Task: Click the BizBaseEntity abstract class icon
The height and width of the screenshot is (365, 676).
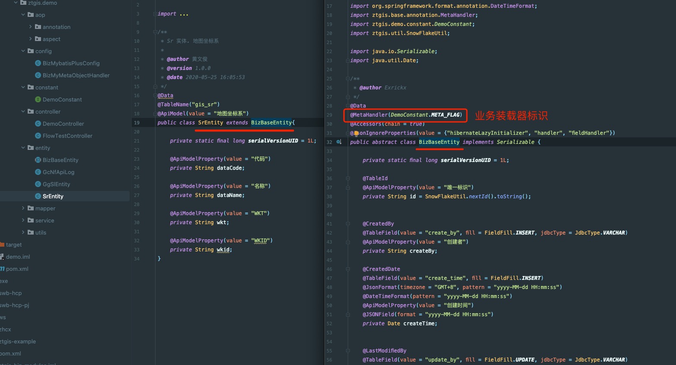Action: pos(38,160)
